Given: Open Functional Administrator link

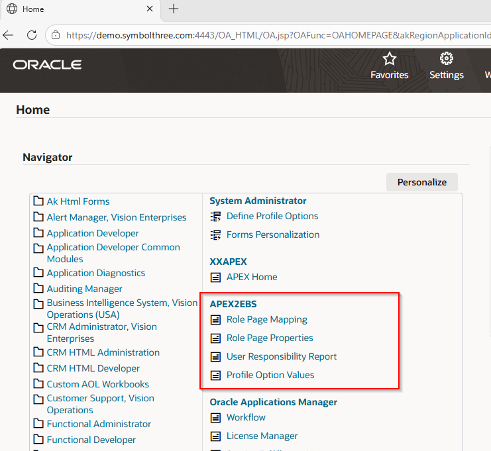Looking at the screenshot, I should click(x=99, y=424).
